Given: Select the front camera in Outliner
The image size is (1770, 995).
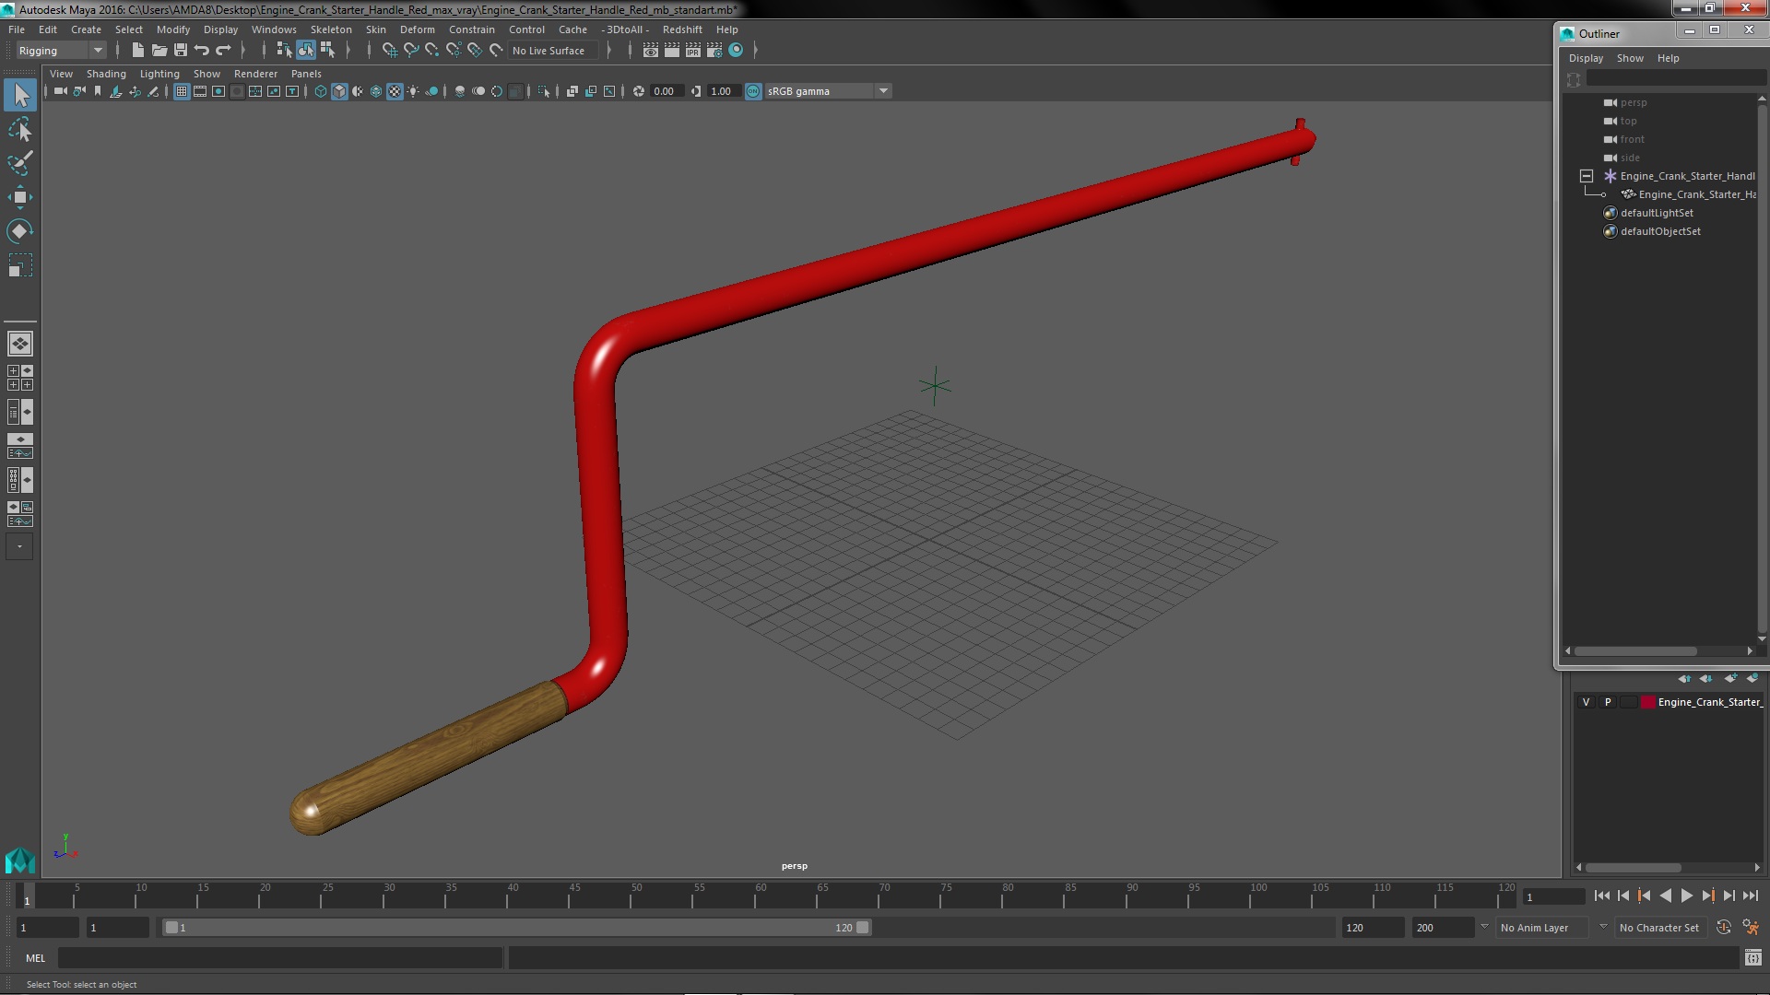Looking at the screenshot, I should tap(1632, 139).
